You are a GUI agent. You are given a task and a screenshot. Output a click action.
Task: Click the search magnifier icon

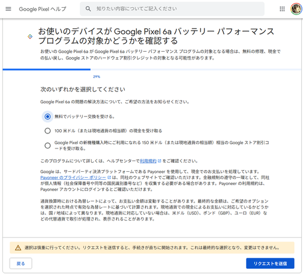point(88,9)
